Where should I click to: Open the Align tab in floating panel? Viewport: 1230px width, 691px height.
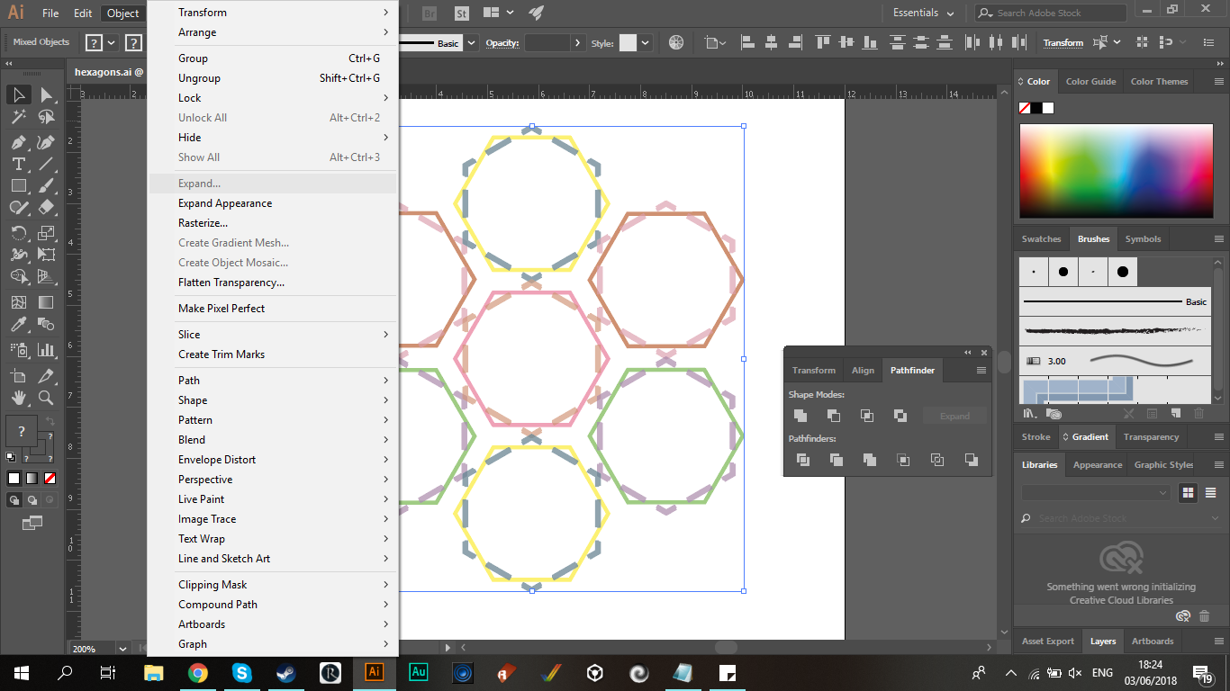(x=863, y=370)
